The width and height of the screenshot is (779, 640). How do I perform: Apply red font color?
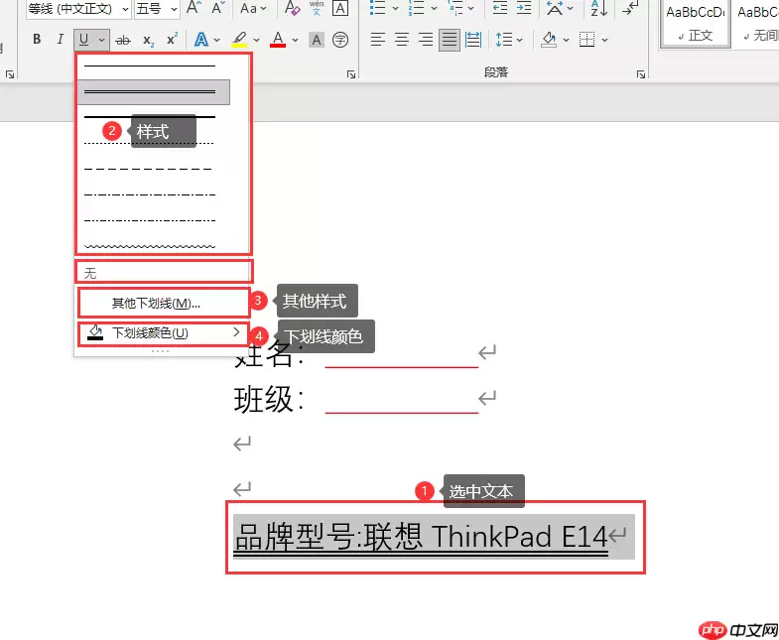click(278, 40)
